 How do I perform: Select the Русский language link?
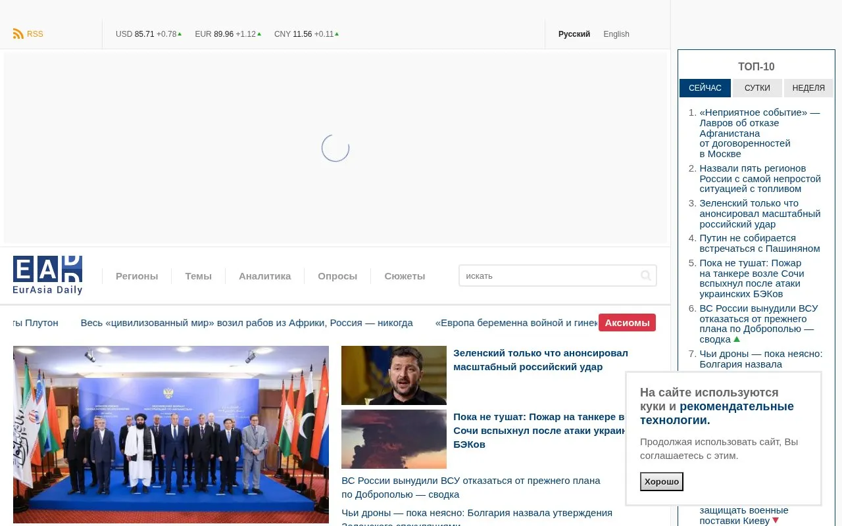(x=574, y=34)
